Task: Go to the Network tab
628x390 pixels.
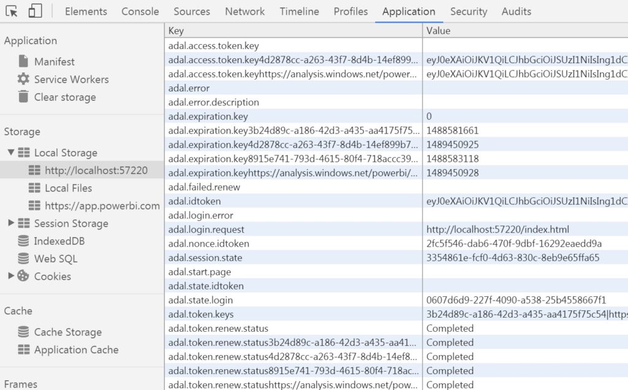Action: (245, 11)
